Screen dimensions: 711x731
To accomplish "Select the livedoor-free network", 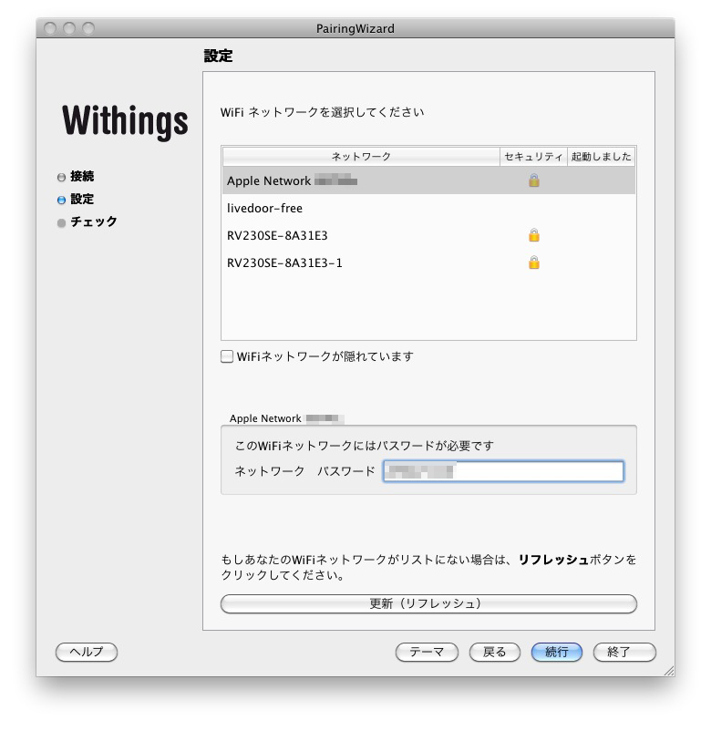I will (x=428, y=208).
